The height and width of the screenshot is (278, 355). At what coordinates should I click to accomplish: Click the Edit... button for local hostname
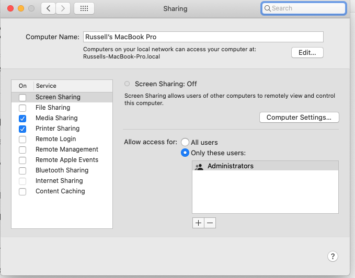(307, 52)
